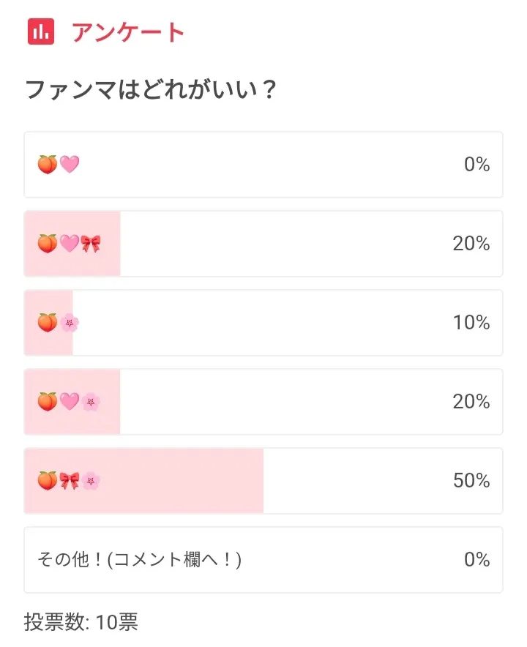Click the 50% result percentage
Image resolution: width=527 pixels, height=647 pixels.
tap(471, 481)
